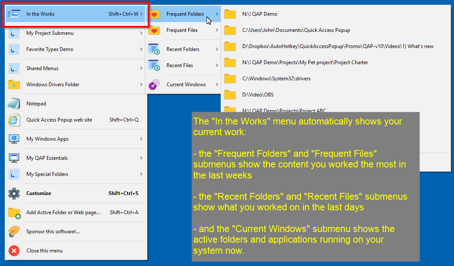Click the folder icon beside N:\! QAP Demo

tap(230, 14)
